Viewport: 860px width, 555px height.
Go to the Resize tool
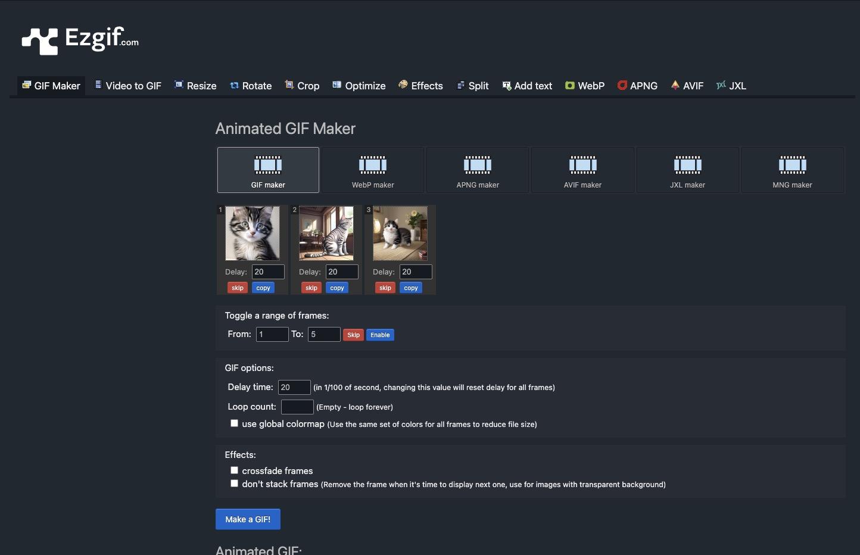(x=195, y=86)
